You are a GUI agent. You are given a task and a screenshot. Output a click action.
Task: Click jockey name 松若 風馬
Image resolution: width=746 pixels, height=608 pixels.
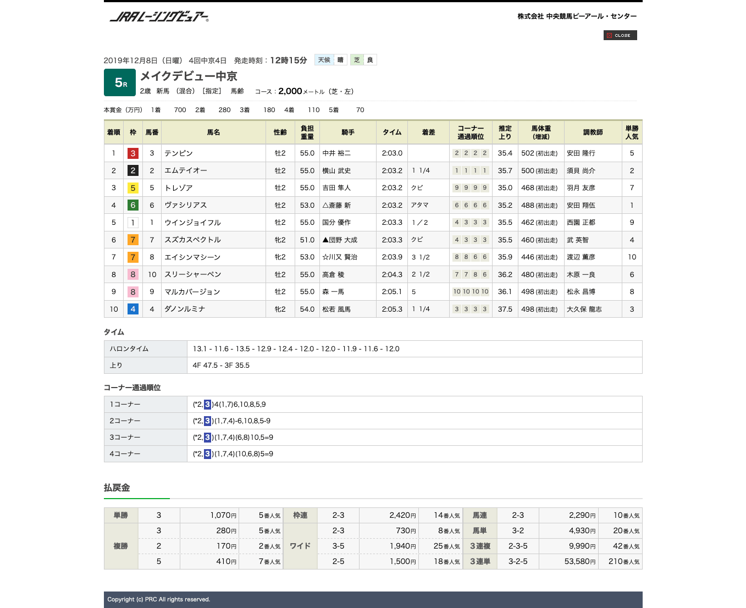click(336, 309)
